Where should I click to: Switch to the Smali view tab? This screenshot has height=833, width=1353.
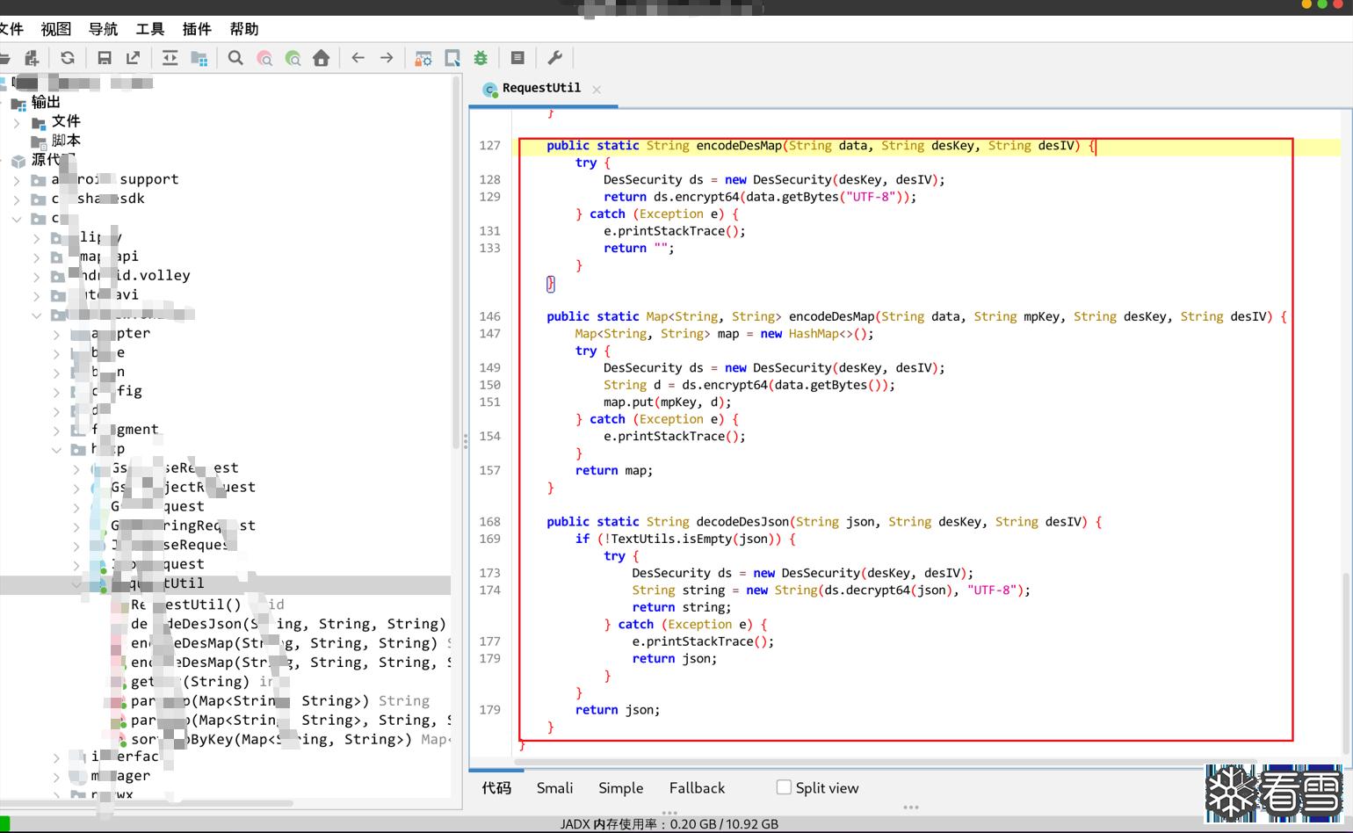point(554,788)
